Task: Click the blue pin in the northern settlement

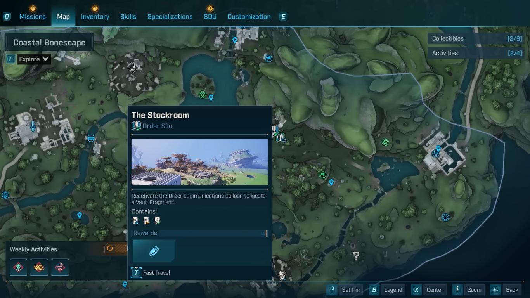Action: [235, 40]
